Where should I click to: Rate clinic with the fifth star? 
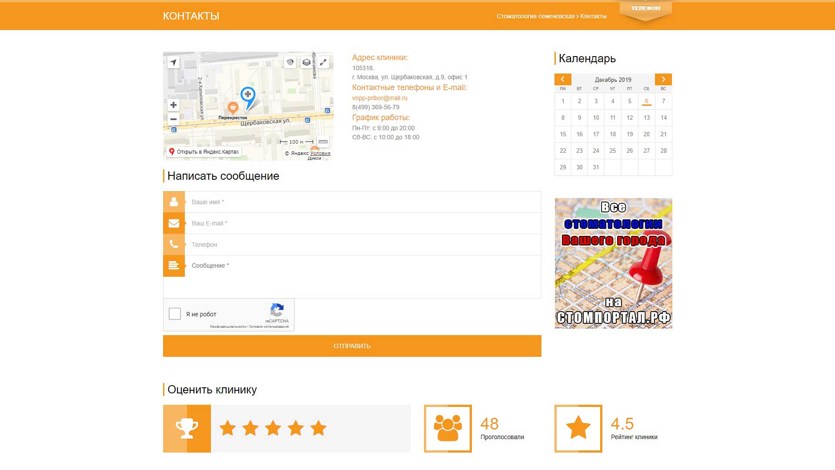[318, 428]
